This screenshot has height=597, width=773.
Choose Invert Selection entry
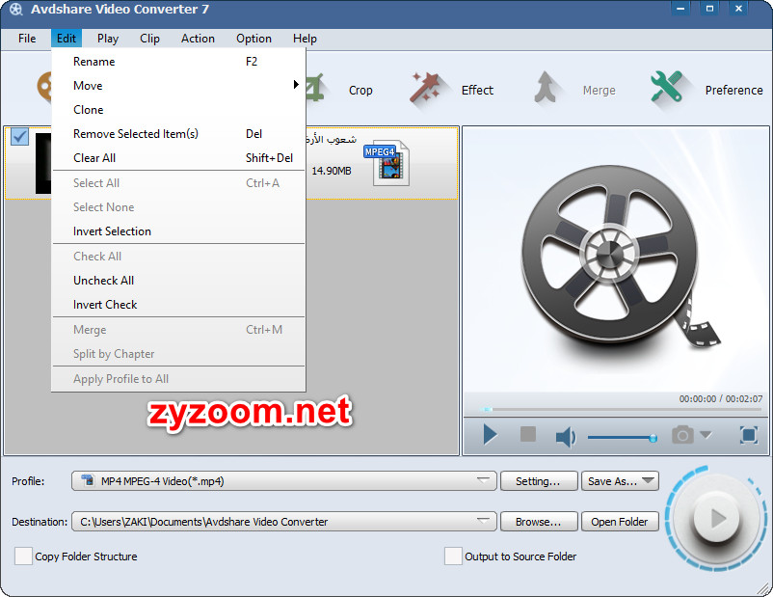[x=178, y=231]
